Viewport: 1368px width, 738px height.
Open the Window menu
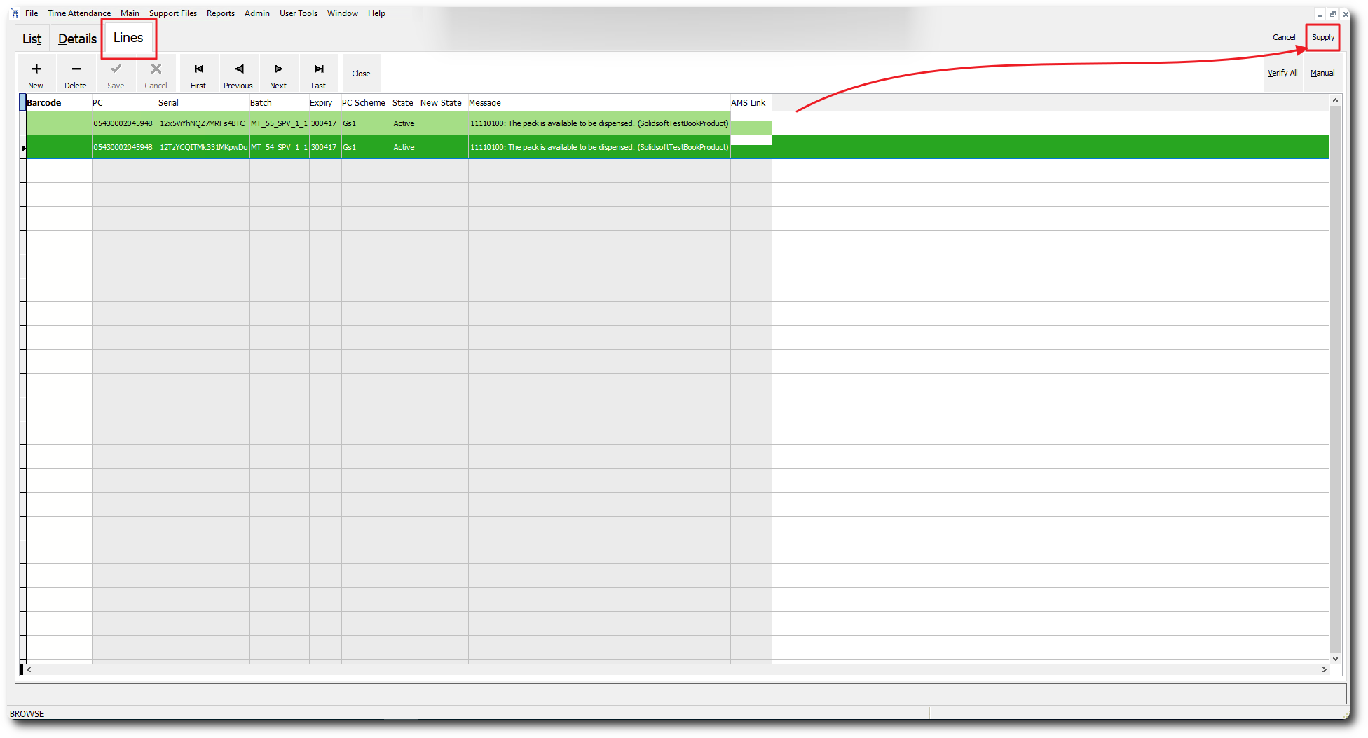point(343,13)
